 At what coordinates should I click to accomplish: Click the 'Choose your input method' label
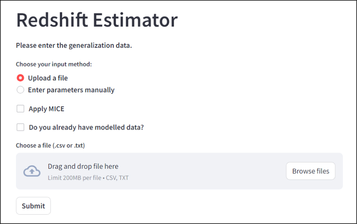[54, 64]
